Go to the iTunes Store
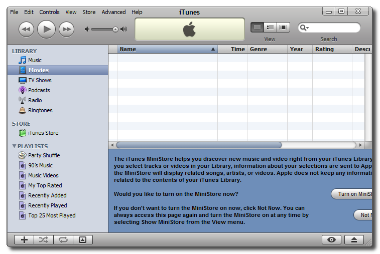 [x=58, y=133]
